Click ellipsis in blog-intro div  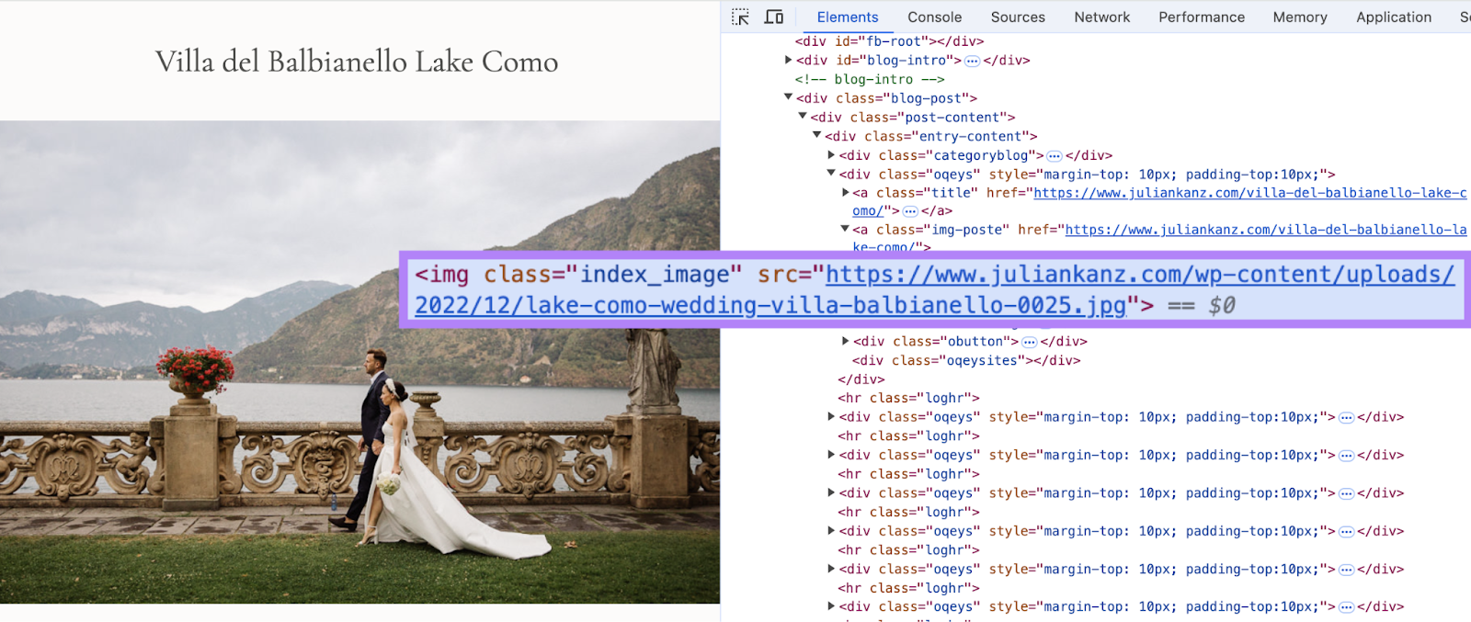972,61
